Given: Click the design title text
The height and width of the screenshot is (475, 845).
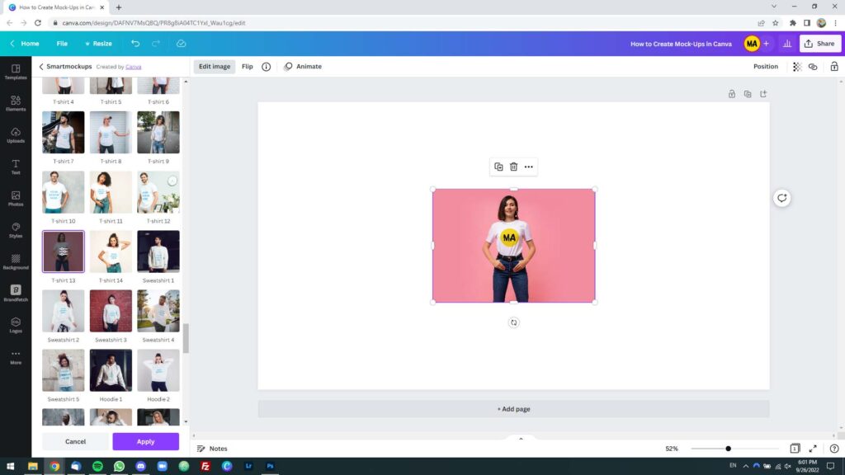Looking at the screenshot, I should coord(681,44).
